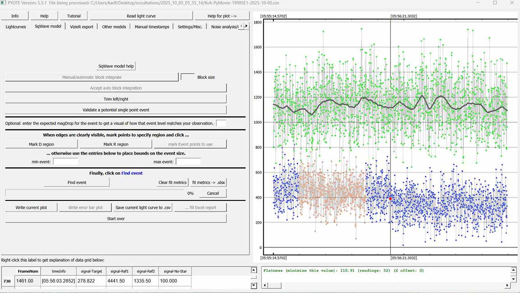520x293 pixels.
Task: Click Read light curve button
Action: click(x=141, y=16)
